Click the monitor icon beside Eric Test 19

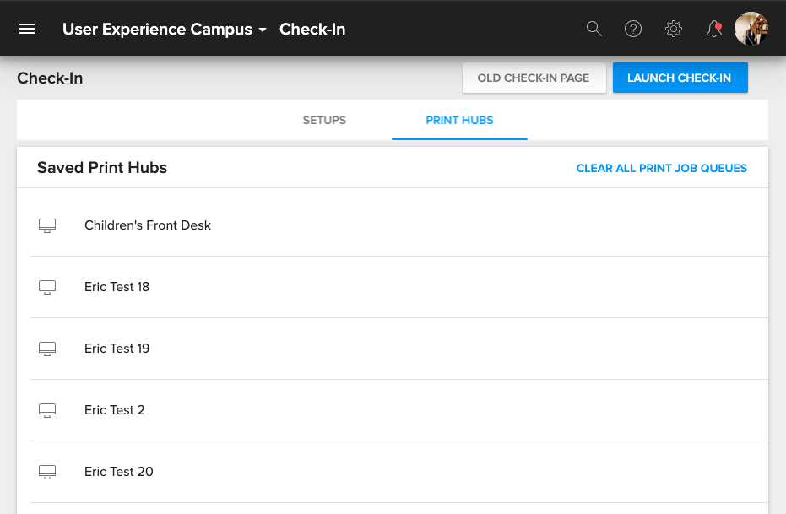47,348
